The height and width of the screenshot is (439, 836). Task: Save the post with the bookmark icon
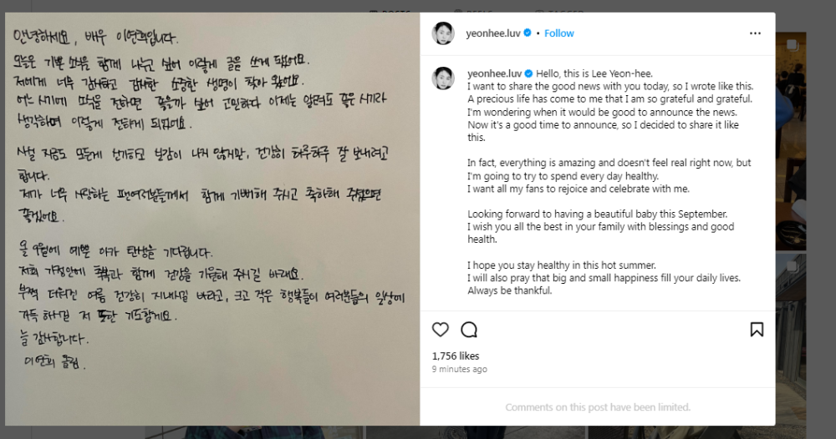757,330
